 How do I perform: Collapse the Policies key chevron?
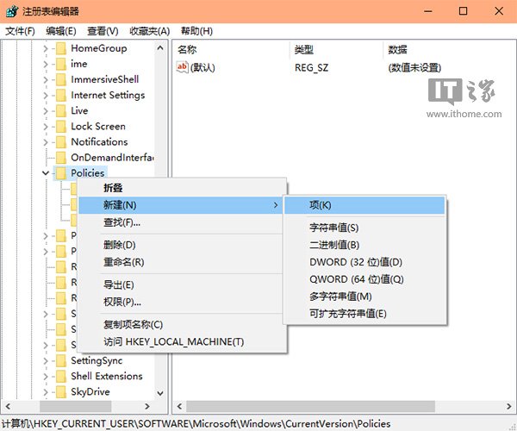tap(46, 172)
